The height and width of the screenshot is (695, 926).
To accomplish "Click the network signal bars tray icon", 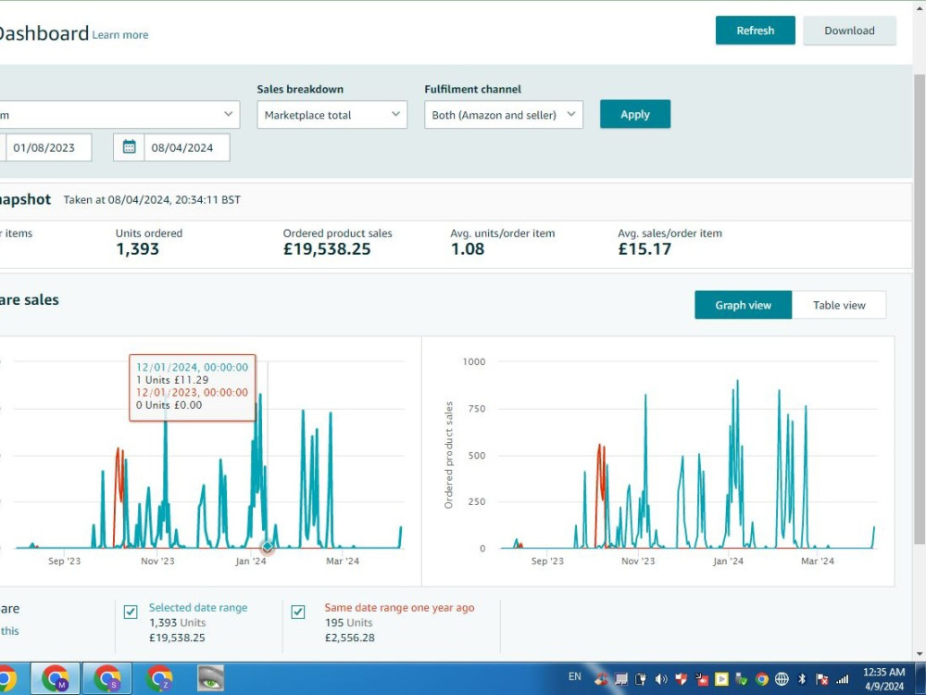I will coord(843,679).
